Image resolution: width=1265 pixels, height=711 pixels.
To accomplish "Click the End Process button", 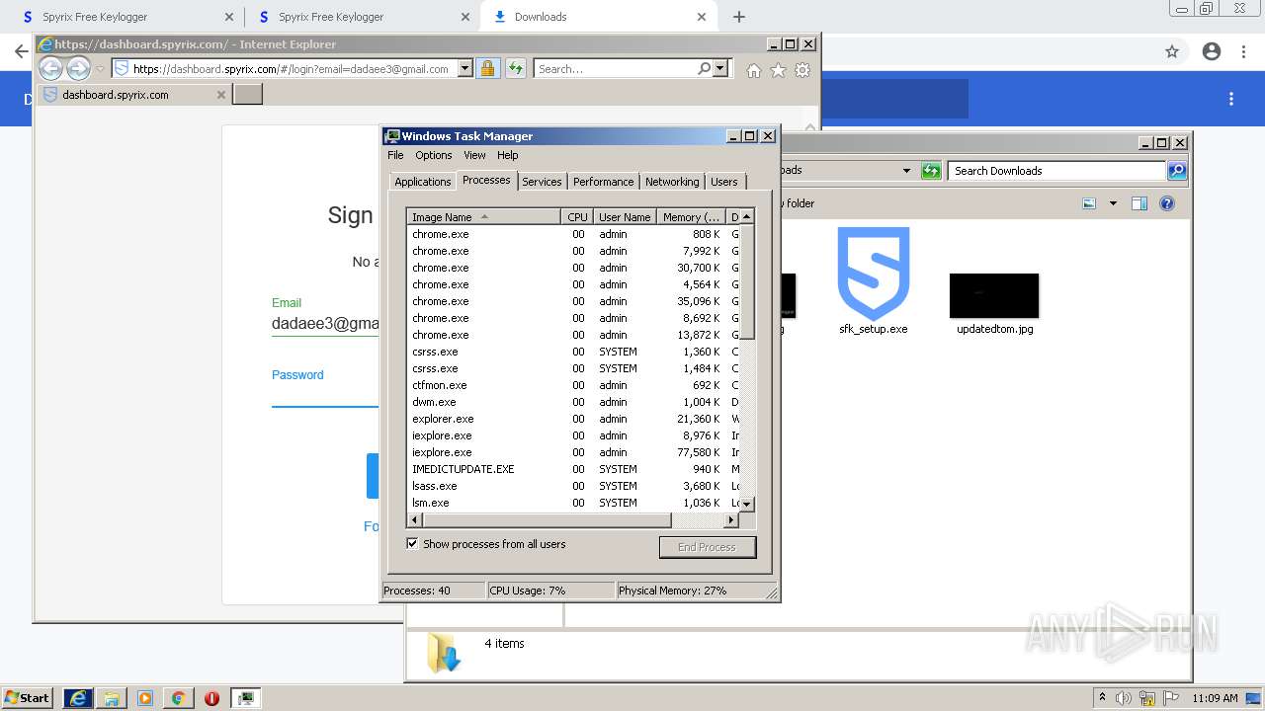I will coord(707,547).
